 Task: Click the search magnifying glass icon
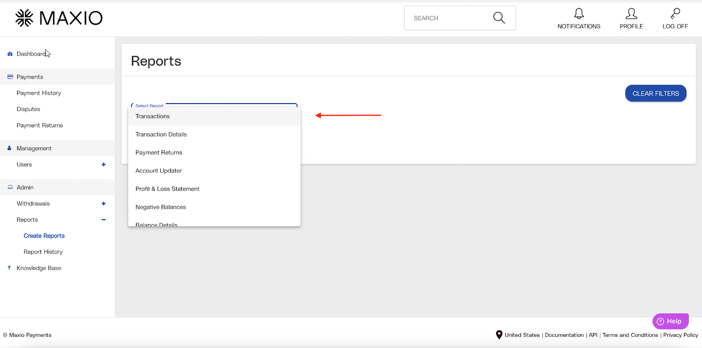click(499, 18)
